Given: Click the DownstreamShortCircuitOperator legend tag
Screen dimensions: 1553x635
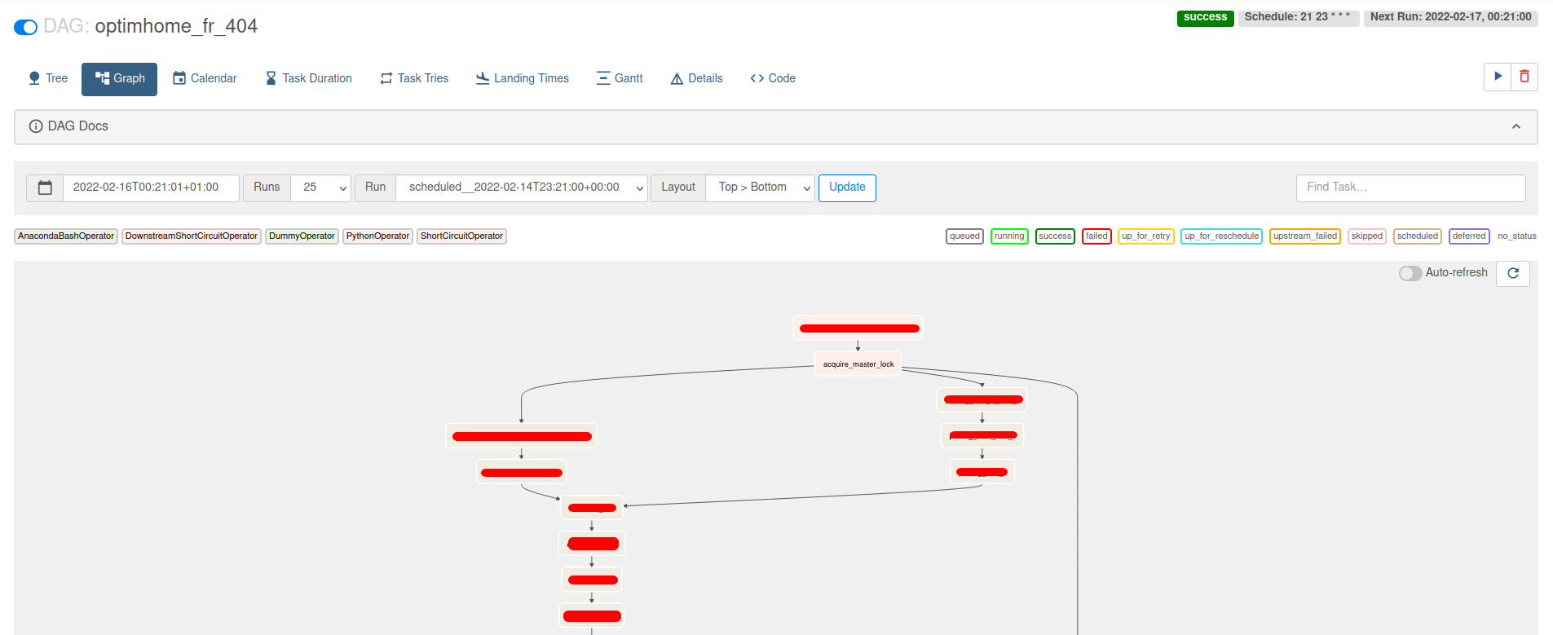Looking at the screenshot, I should 192,236.
